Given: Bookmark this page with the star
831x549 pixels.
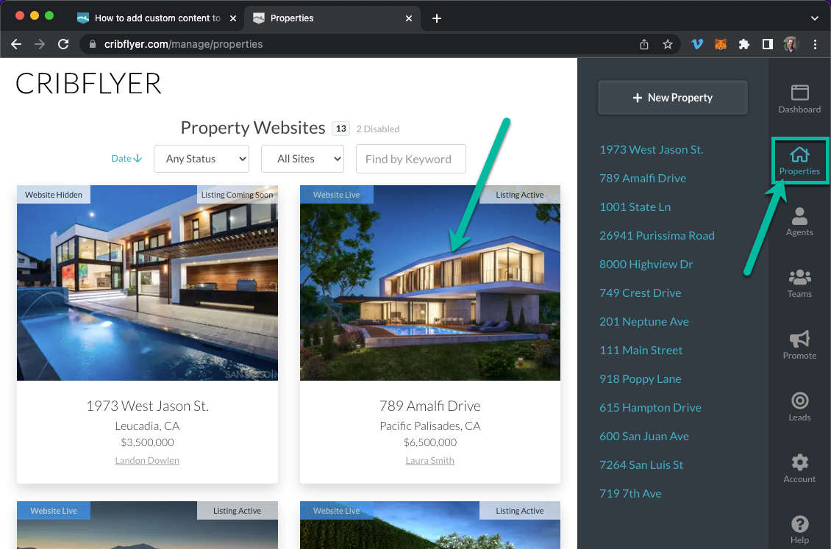Looking at the screenshot, I should (x=667, y=45).
